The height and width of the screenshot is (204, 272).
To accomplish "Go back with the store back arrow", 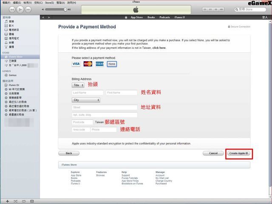I will [43, 17].
